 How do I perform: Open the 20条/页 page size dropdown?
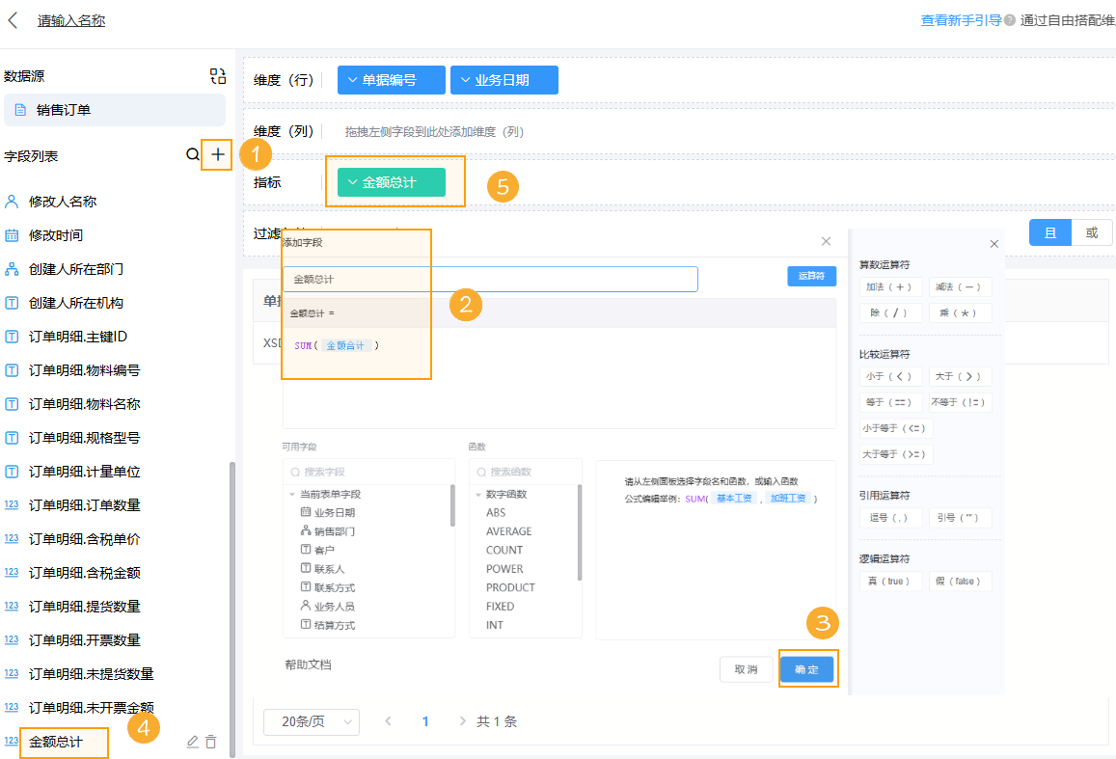click(311, 721)
